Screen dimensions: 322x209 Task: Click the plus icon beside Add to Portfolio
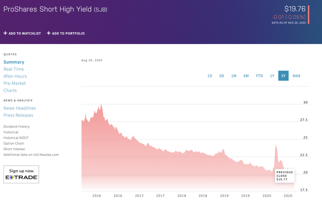[x=48, y=33]
